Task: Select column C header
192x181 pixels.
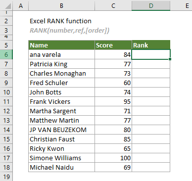Action: (x=113, y=5)
